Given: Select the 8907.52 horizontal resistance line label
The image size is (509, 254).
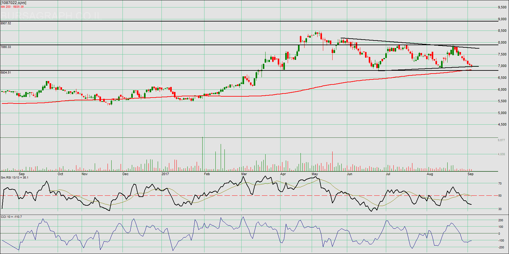Looking at the screenshot, I should click(6, 23).
